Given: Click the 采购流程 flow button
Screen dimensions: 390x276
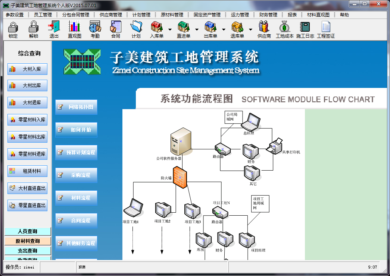Looking at the screenshot, I should pyautogui.click(x=76, y=175).
